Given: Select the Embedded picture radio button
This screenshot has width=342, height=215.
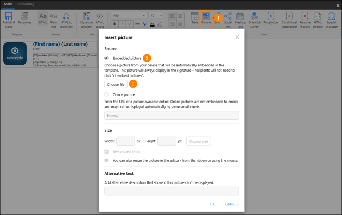Looking at the screenshot, I should (x=106, y=58).
